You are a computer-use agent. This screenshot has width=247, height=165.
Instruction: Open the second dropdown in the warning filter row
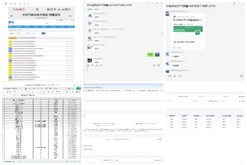[28, 33]
